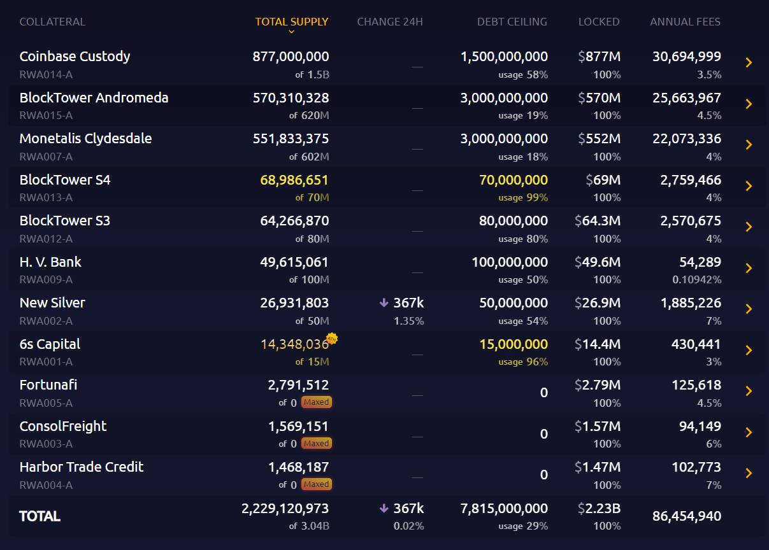Select the RWA005-A ticker text
Screen dimensions: 769x550
[46, 403]
